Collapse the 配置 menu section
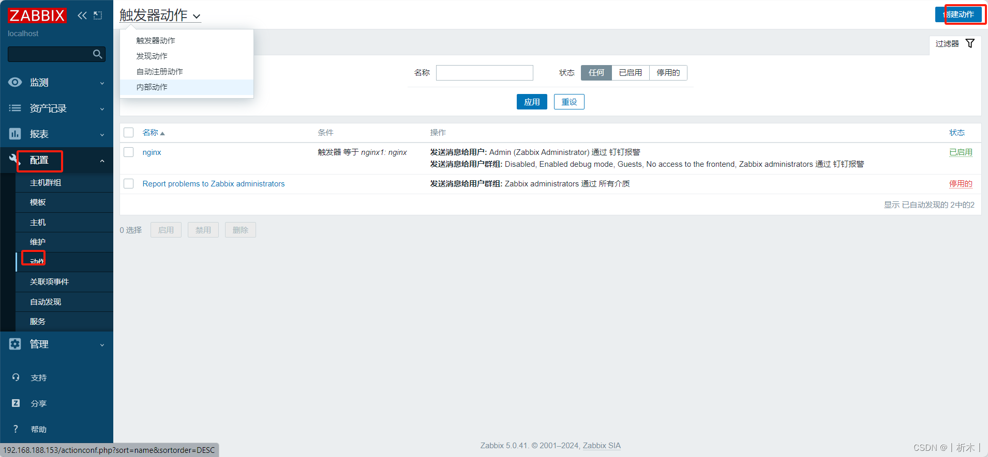The width and height of the screenshot is (988, 457). pos(102,161)
